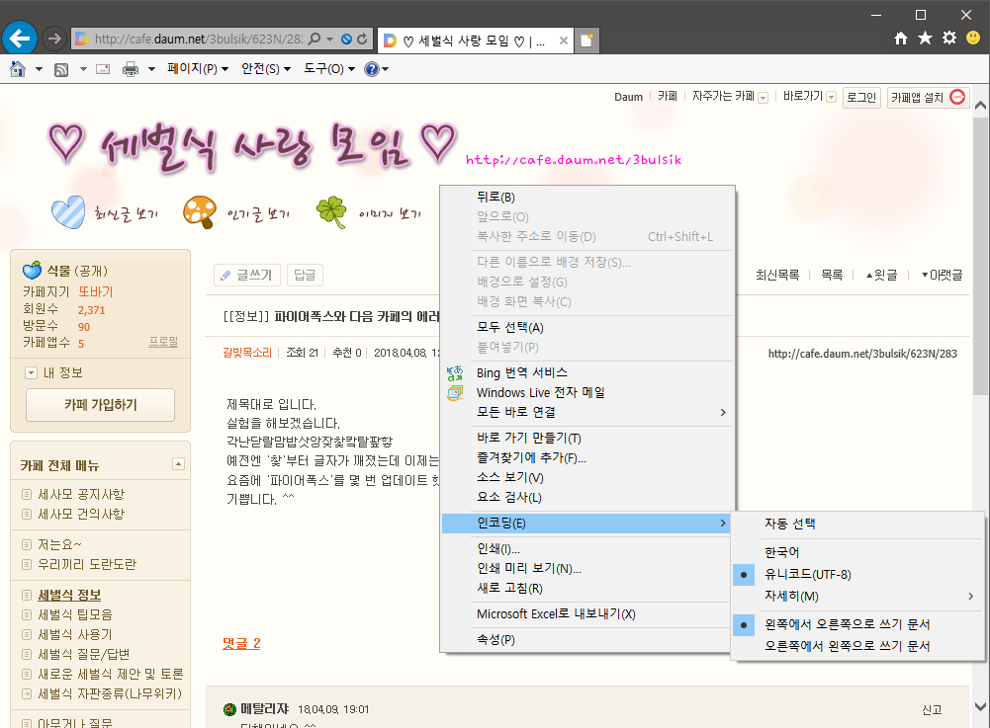This screenshot has height=728, width=990.
Task: Select 속성(P) in the context menu
Action: click(x=495, y=639)
